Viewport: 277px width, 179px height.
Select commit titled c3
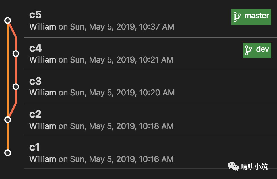pyautogui.click(x=35, y=81)
